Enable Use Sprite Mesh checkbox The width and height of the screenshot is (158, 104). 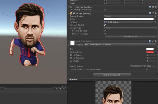[105, 31]
